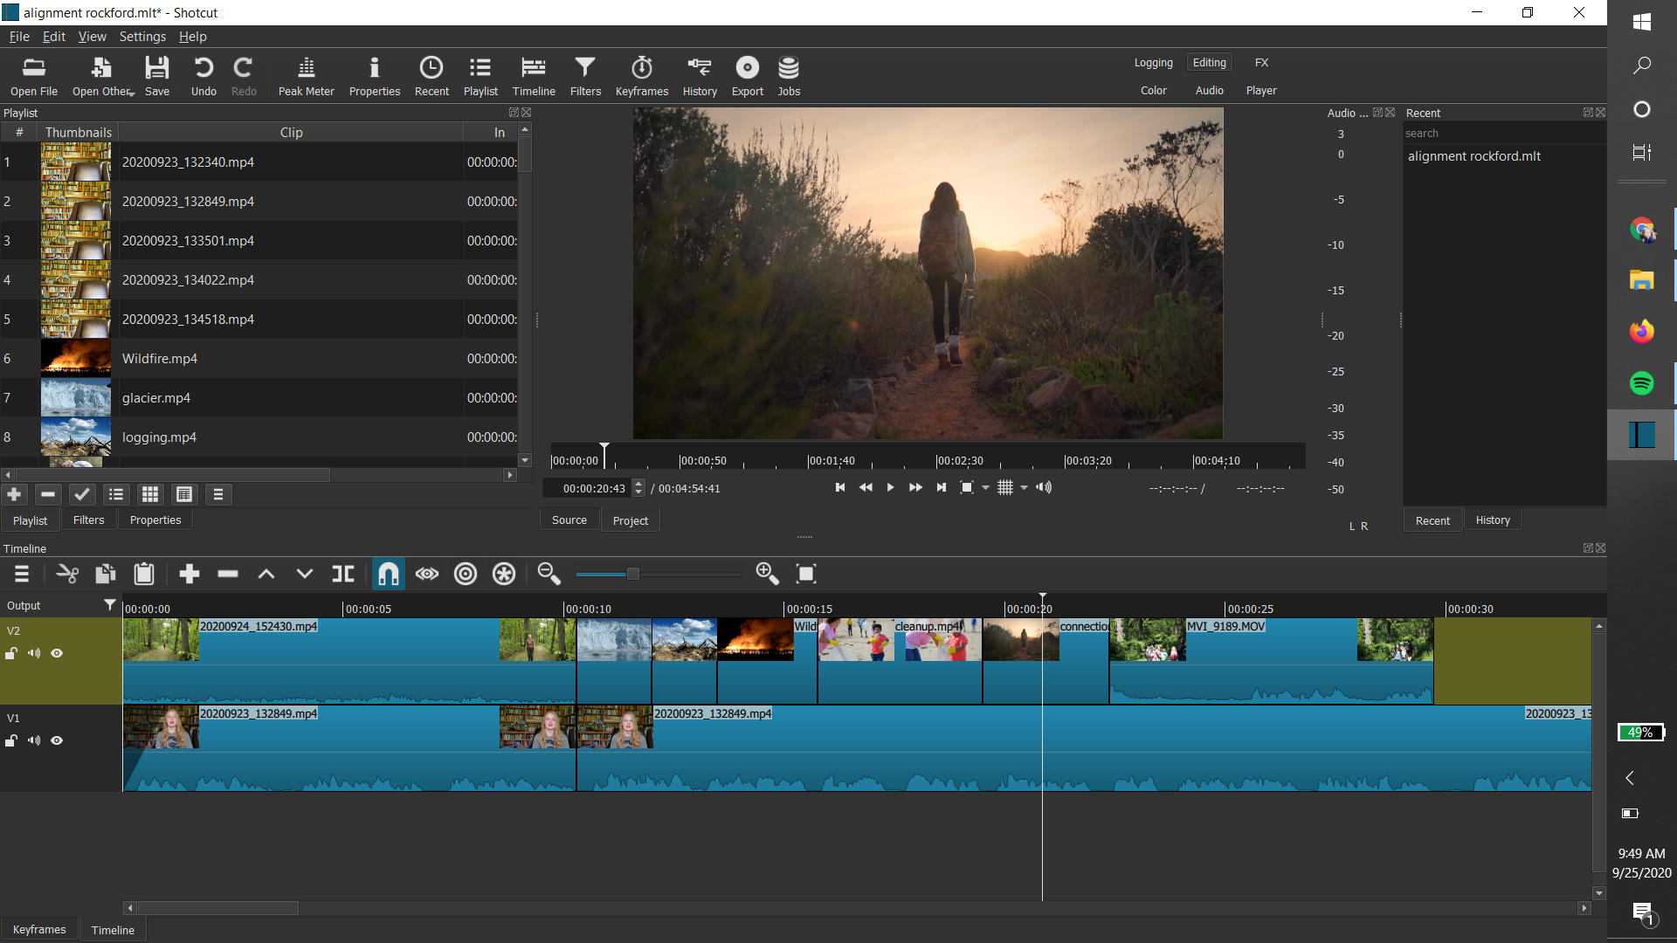Add selected file to playlist with plus
1677x943 pixels.
14,494
